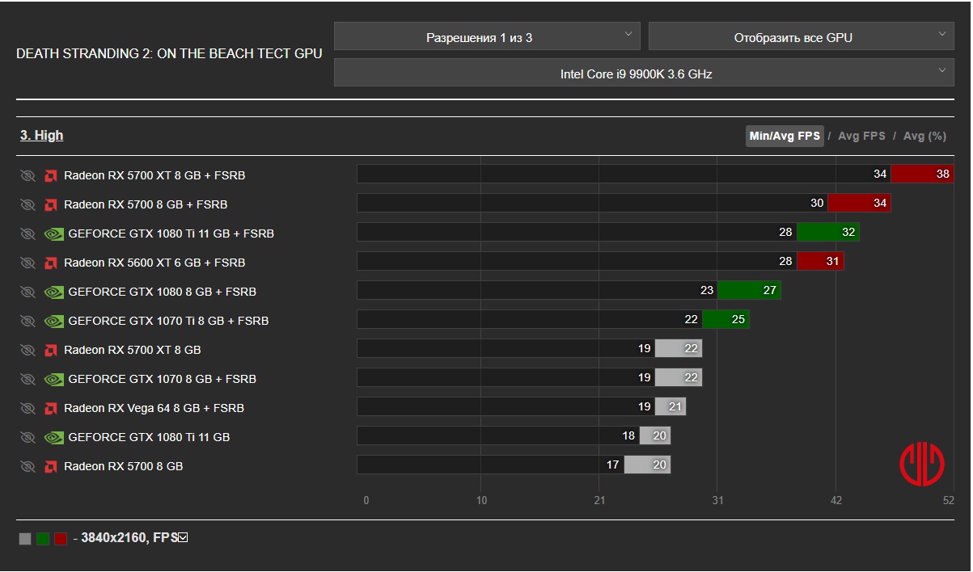The width and height of the screenshot is (973, 572).
Task: Click the '- 3840x2160, FPS' legend label
Action: tap(125, 538)
